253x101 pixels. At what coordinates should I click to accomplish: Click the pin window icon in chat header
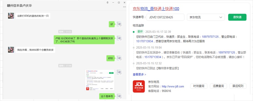(x=108, y=3)
